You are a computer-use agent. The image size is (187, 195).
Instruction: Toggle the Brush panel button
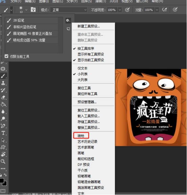point(33,9)
